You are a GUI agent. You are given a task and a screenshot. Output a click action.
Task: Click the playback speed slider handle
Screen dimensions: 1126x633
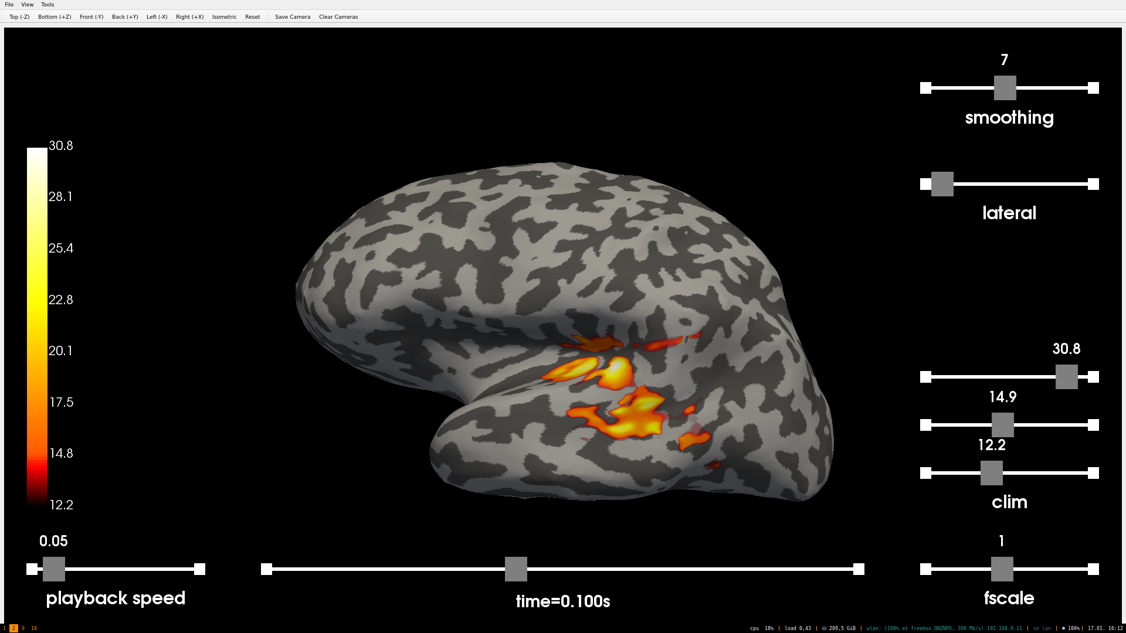coord(53,569)
